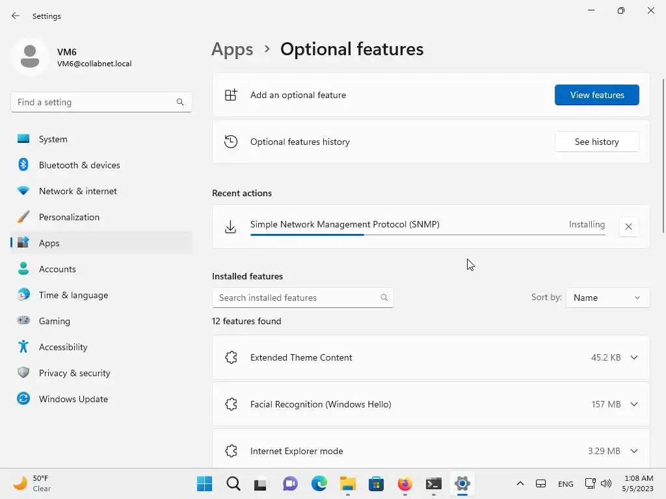Image resolution: width=666 pixels, height=499 pixels.
Task: Cancel the SNMP installation with X
Action: (628, 227)
